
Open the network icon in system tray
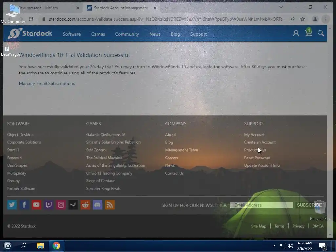click(283, 246)
